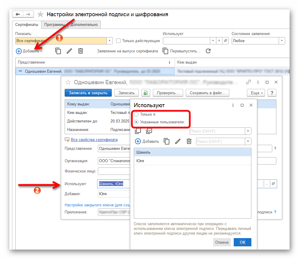
Task: Click the Используют input field
Action: (114, 184)
